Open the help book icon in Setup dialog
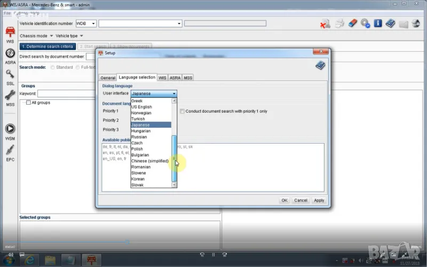Image resolution: width=427 pixels, height=267 pixels. click(x=320, y=65)
